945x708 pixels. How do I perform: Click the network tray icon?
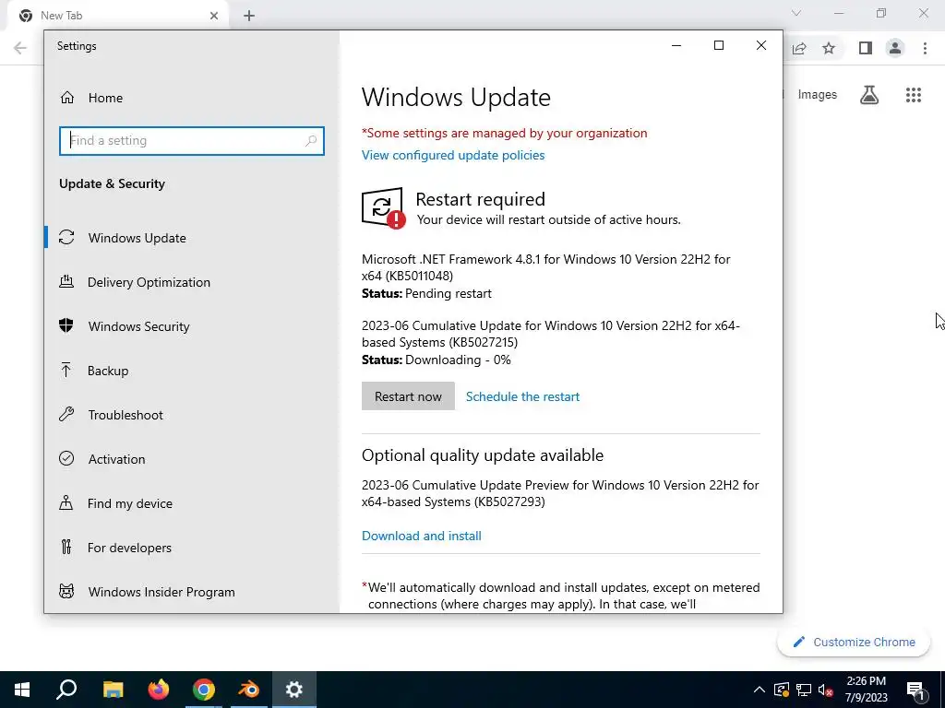[804, 690]
